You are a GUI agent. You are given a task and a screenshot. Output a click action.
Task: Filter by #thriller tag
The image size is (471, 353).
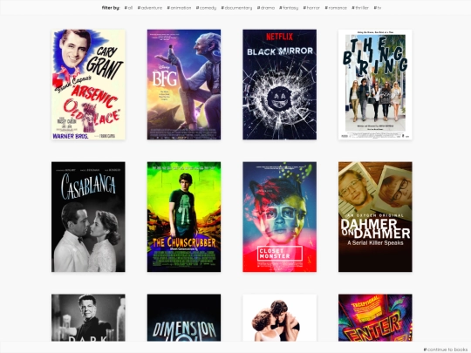pos(360,8)
